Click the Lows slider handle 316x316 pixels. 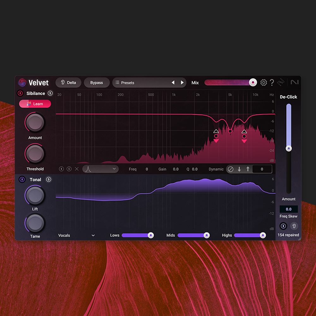[x=151, y=235]
